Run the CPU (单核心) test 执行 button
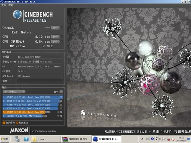This screenshot has width=191, height=143. pyautogui.click(x=55, y=42)
